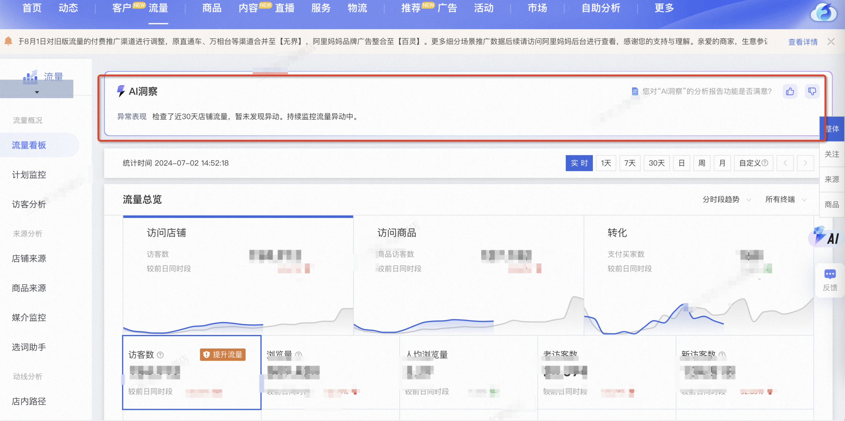Open 店内路径 in the sidebar
Screen dimensions: 845x421
[x=29, y=401]
